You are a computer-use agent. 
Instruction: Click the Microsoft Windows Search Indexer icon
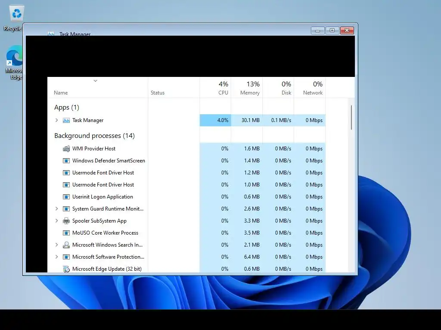coord(66,245)
